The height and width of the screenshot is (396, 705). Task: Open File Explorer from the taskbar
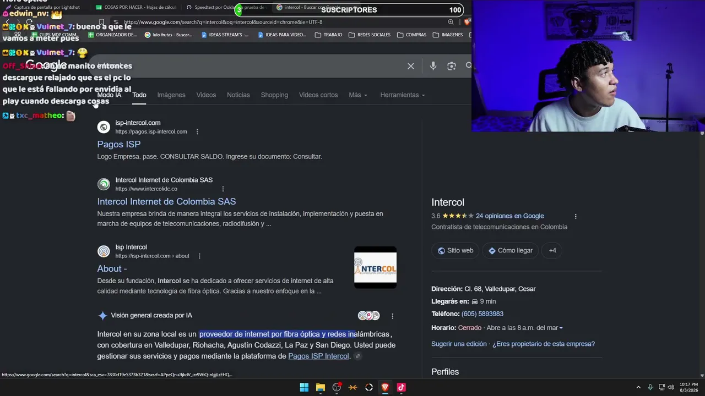321,387
